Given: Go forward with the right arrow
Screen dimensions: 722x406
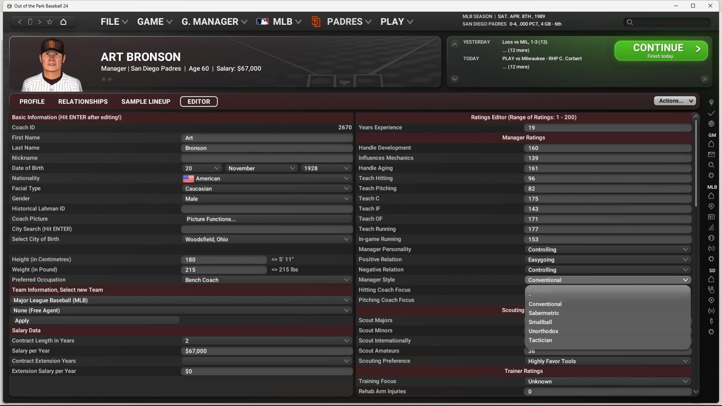Looking at the screenshot, I should click(x=39, y=22).
